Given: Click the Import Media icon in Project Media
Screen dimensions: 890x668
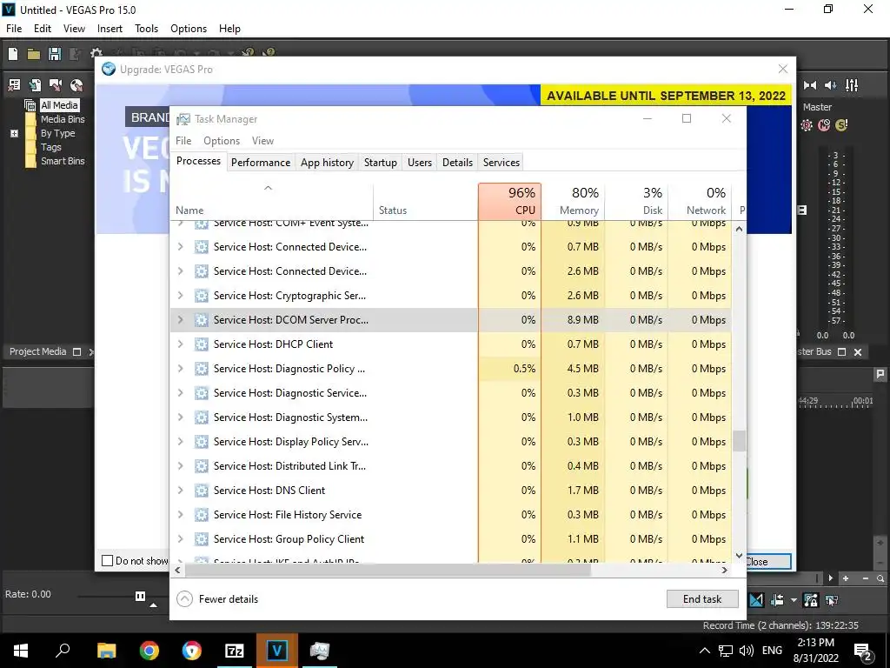Looking at the screenshot, I should click(35, 85).
